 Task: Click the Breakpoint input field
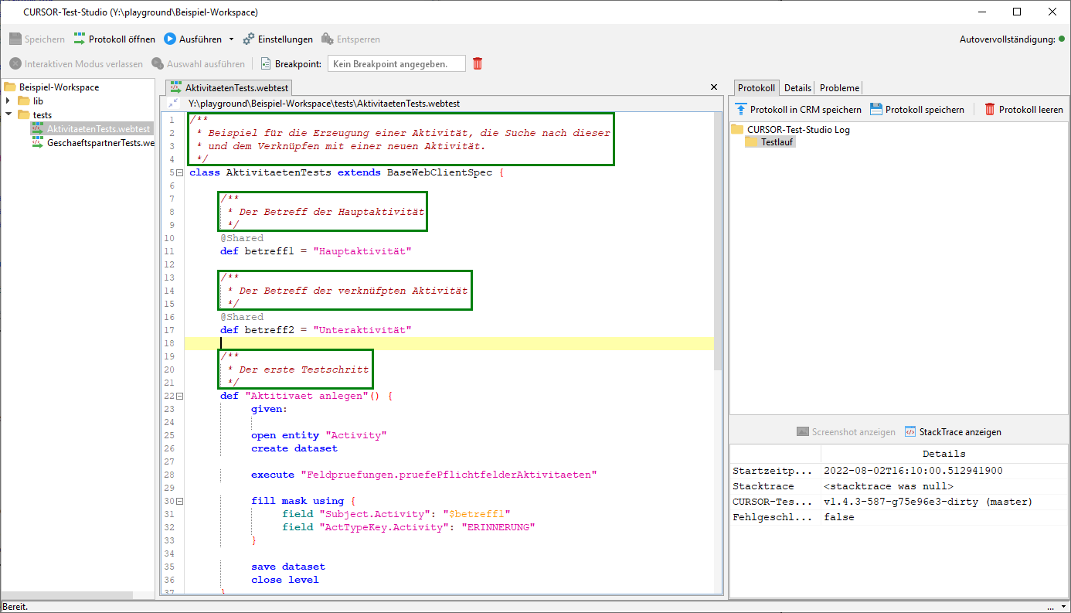396,63
